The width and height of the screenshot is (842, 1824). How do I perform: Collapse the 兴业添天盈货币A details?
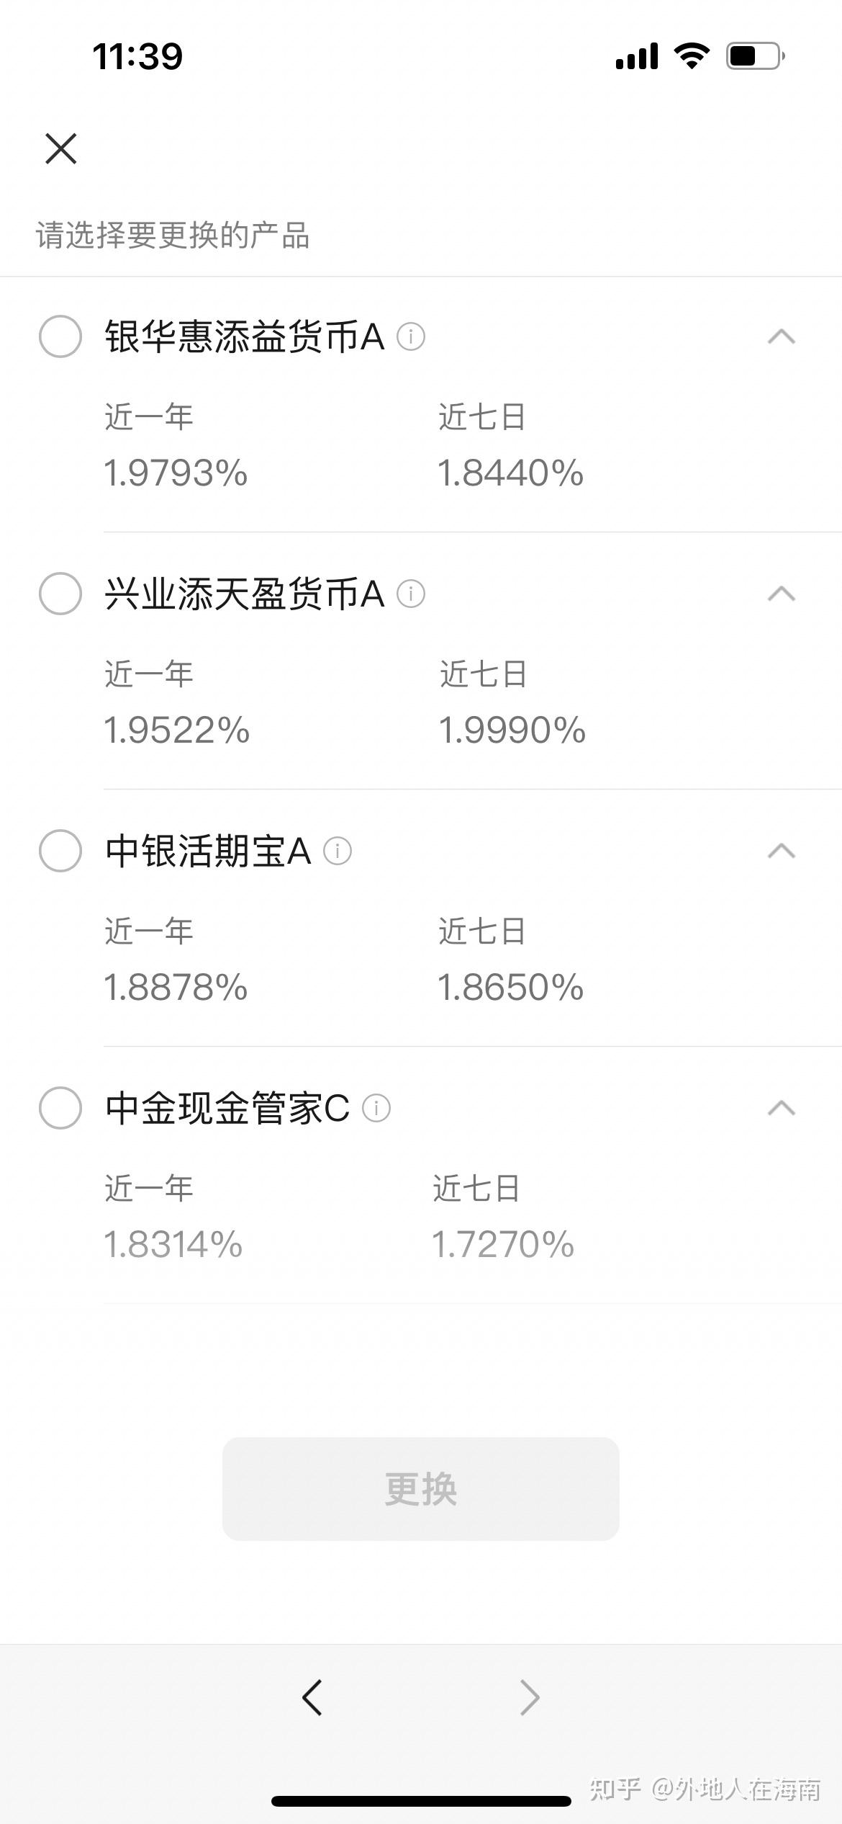(782, 594)
